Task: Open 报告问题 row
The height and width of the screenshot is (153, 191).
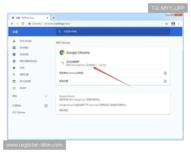Action: (x=113, y=81)
